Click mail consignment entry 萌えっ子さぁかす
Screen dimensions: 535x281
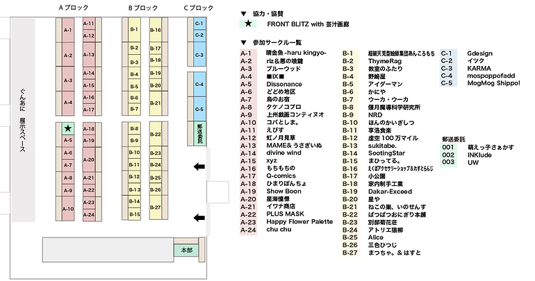(491, 147)
